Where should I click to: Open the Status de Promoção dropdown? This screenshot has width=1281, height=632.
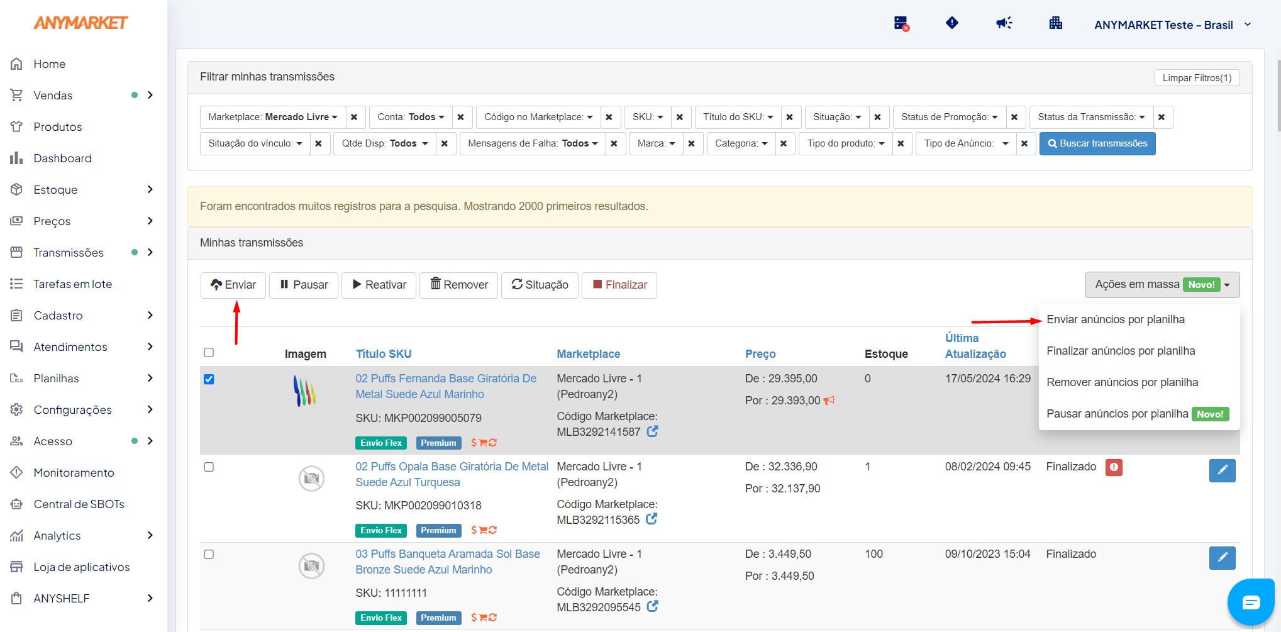949,117
